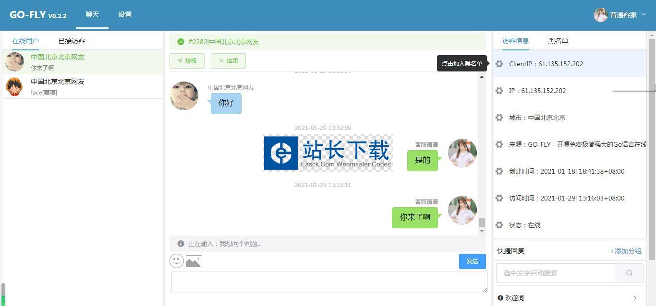The height and width of the screenshot is (306, 656).
Task: Select the 已接访客 tab
Action: pos(72,41)
